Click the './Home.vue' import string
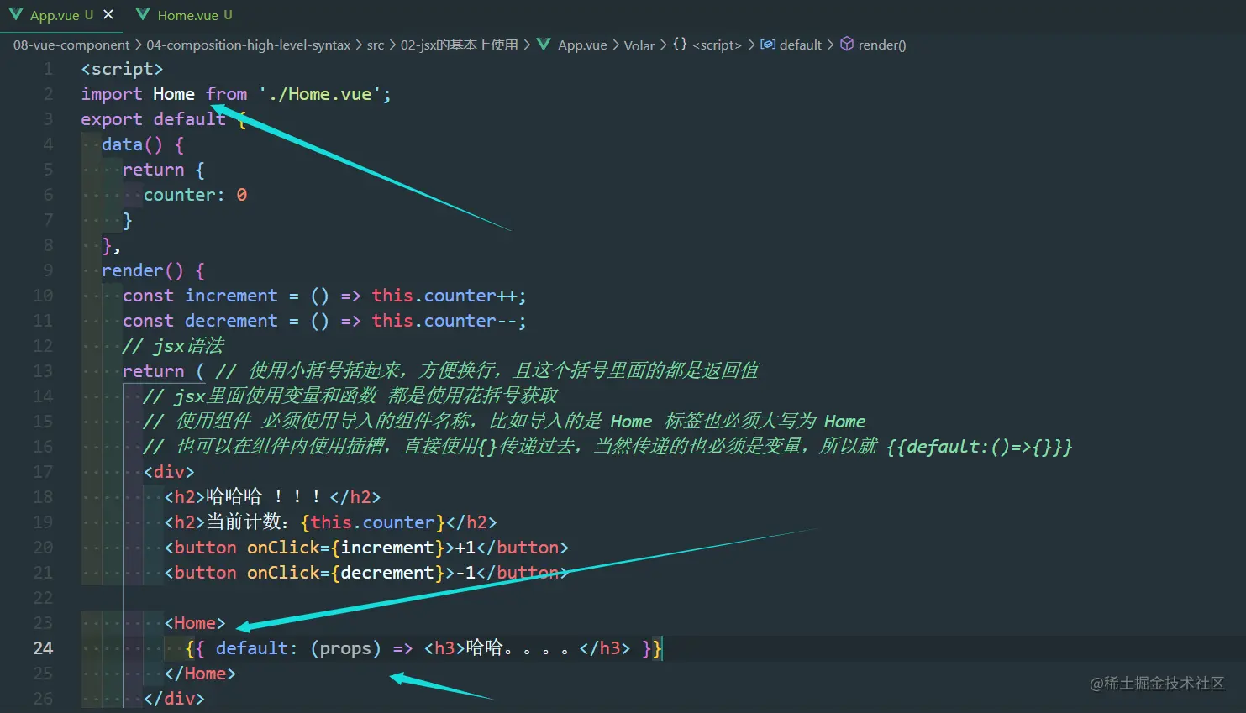 coord(320,94)
